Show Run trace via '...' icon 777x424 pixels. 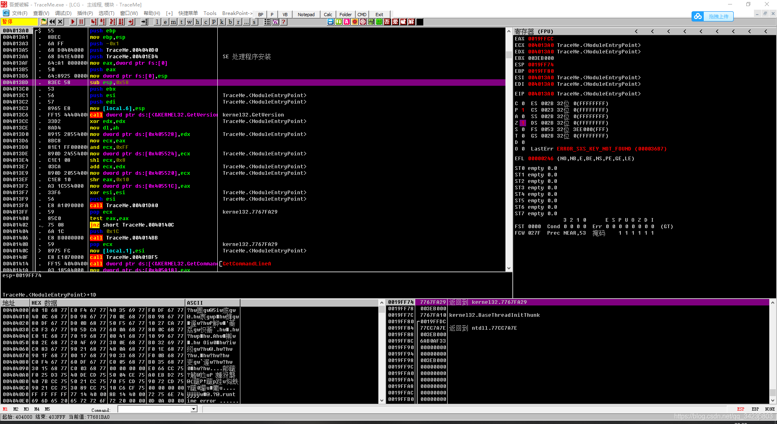pos(246,22)
